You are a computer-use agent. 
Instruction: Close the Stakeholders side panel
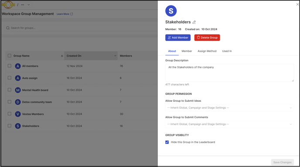tap(297, 4)
